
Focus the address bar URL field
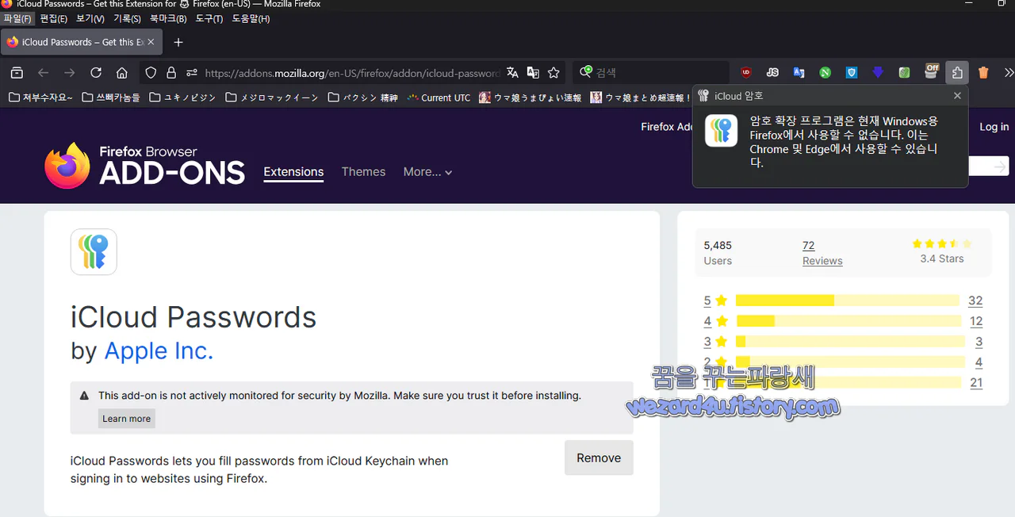pos(351,73)
